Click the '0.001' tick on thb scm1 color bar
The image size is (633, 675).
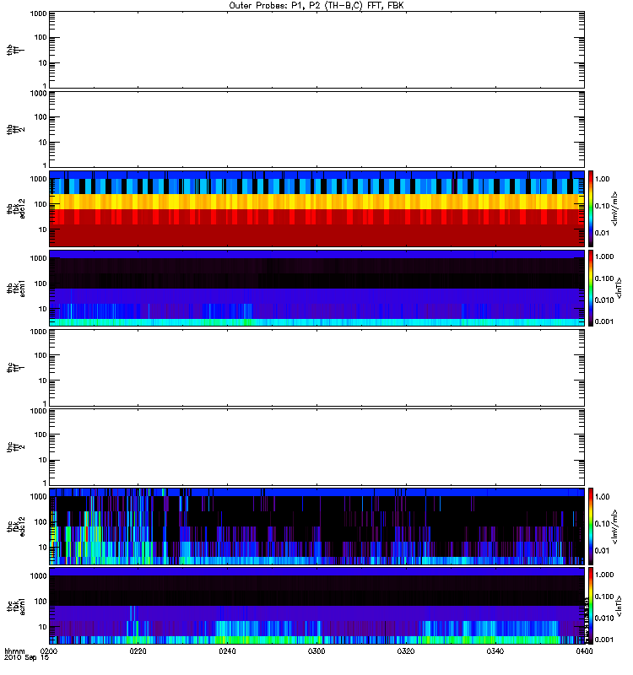pyautogui.click(x=604, y=321)
